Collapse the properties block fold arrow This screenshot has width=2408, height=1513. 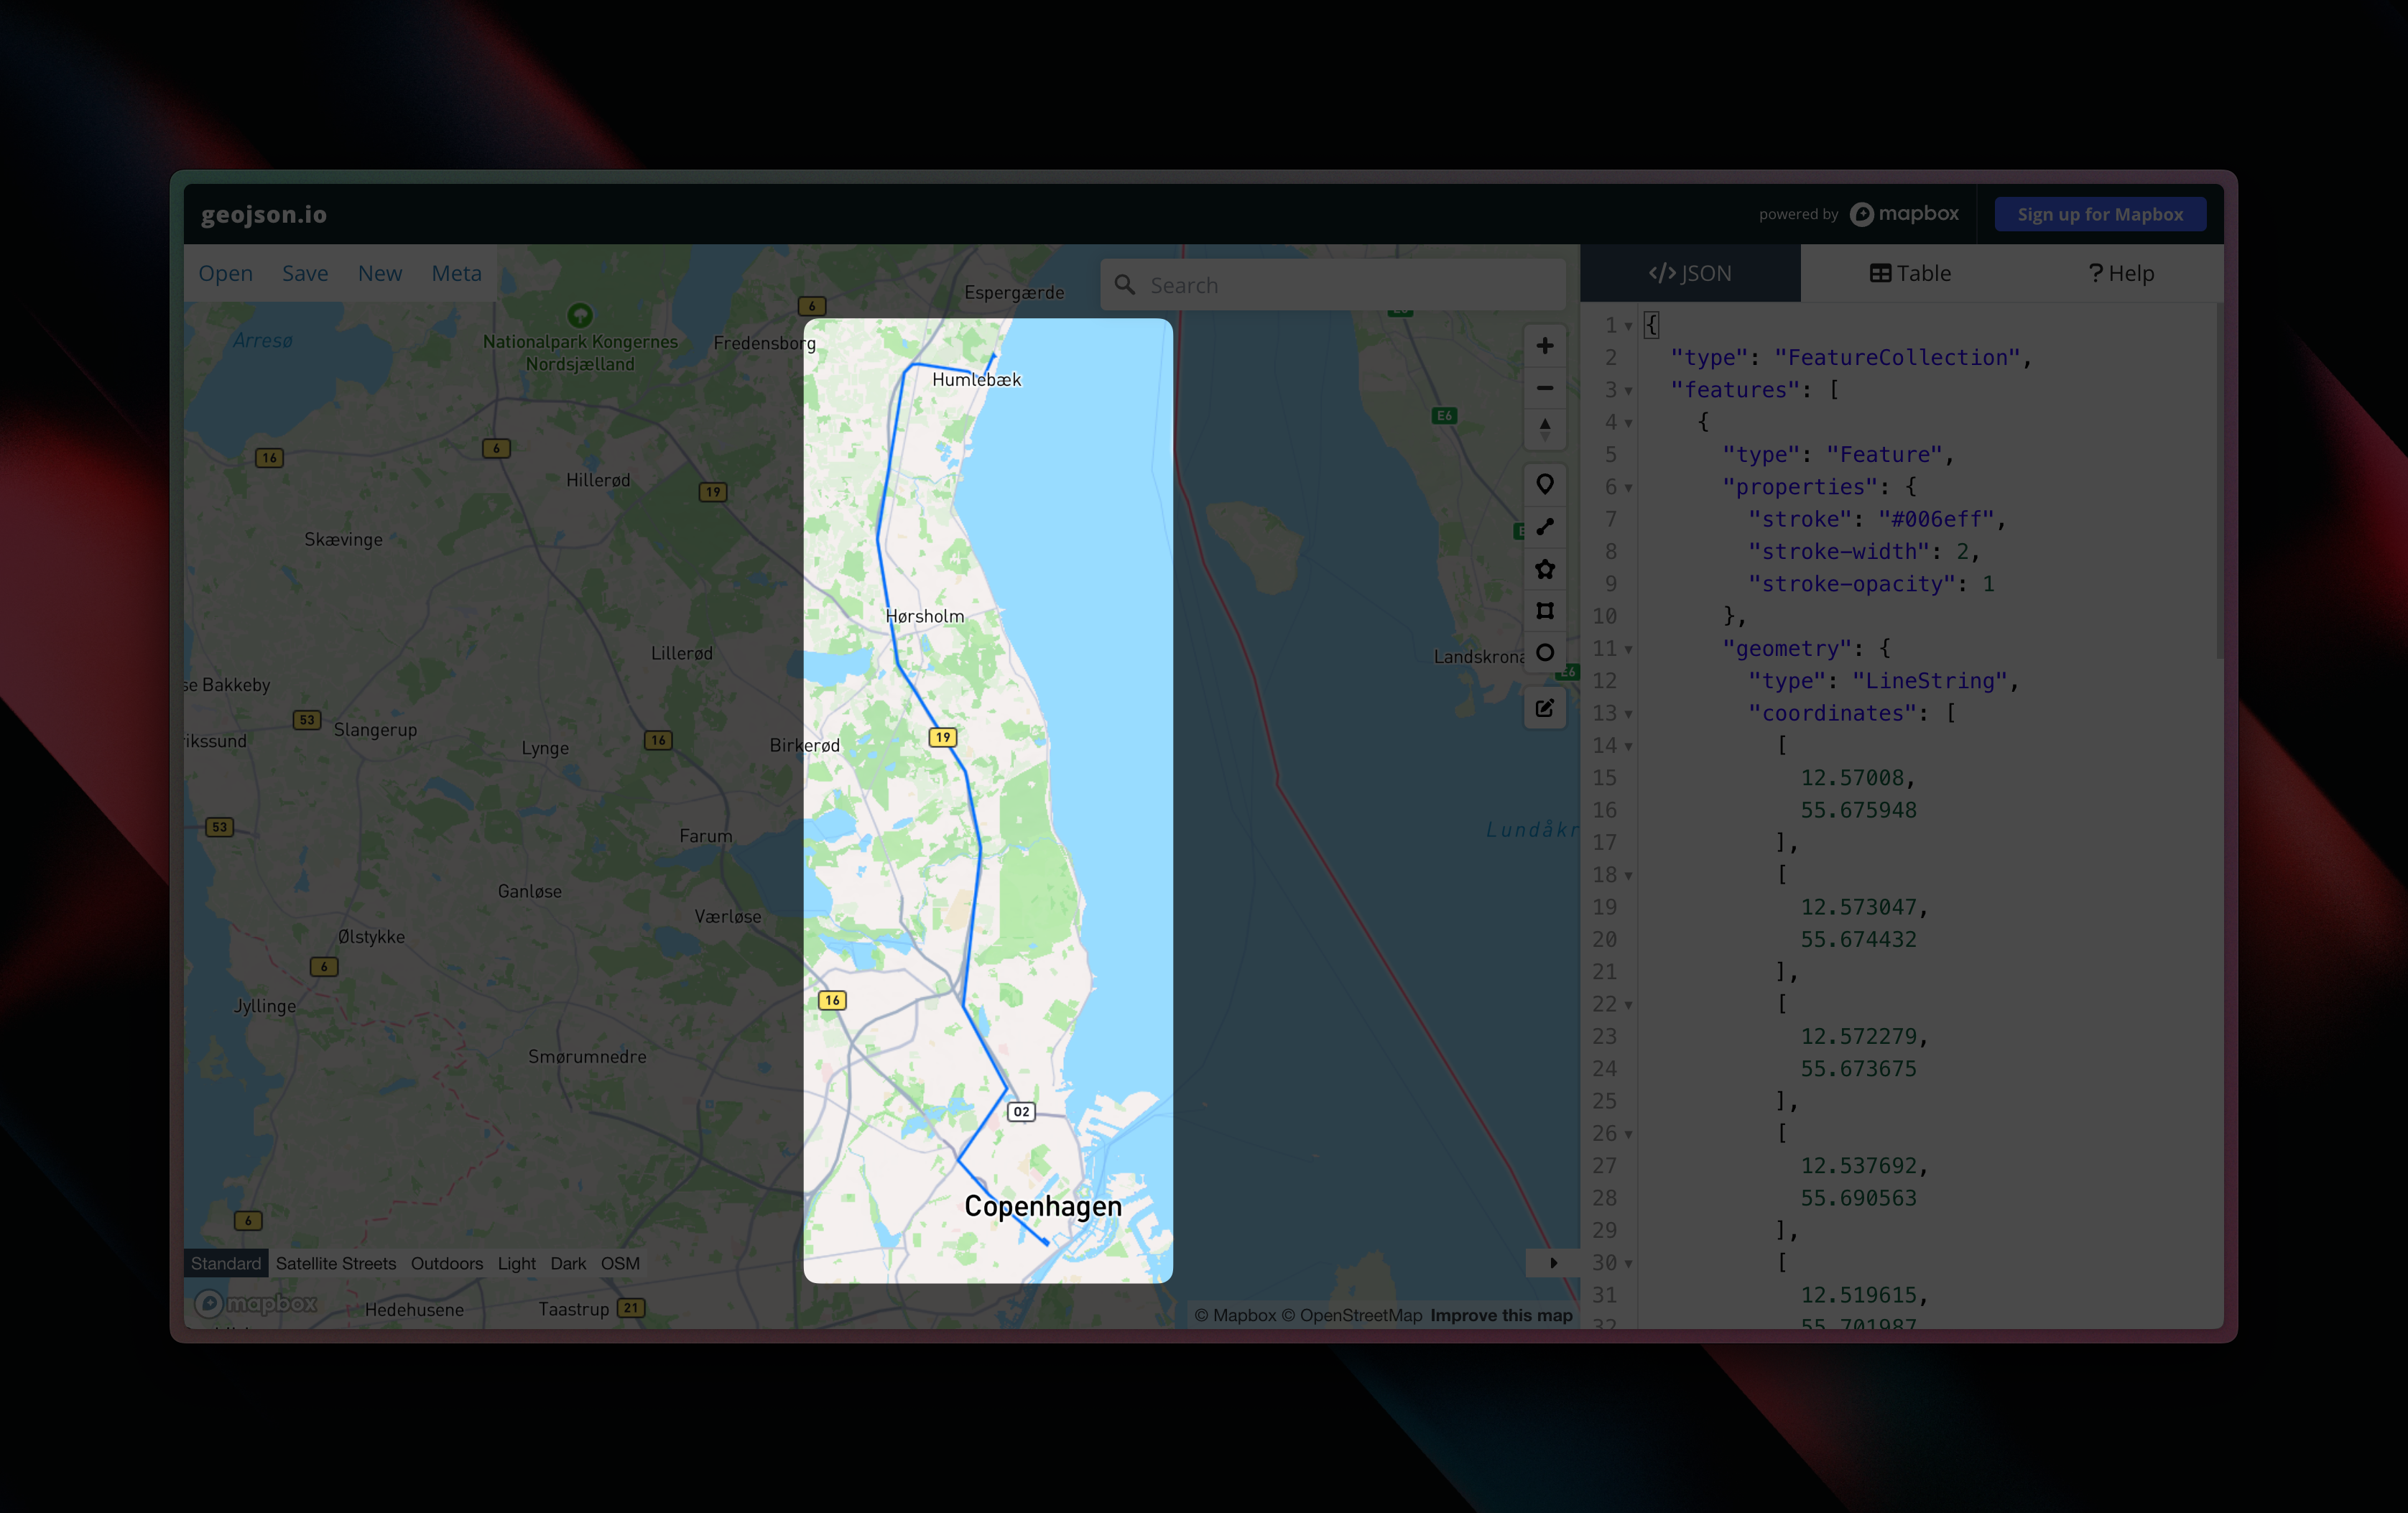(1628, 488)
